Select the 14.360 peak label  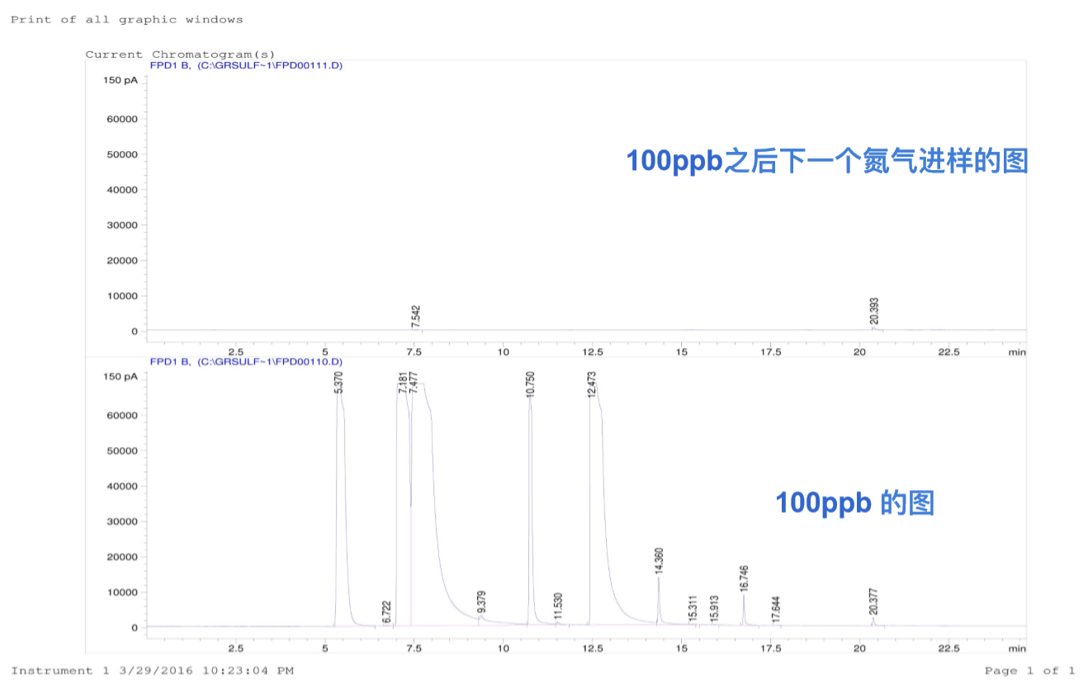tap(659, 561)
